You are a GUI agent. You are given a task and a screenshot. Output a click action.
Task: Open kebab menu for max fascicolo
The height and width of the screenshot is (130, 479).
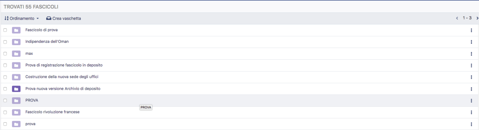coord(471,53)
